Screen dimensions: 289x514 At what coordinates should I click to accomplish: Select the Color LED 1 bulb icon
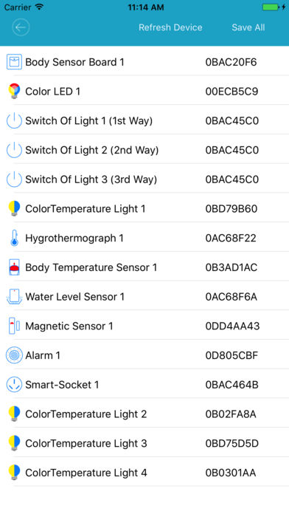tap(15, 91)
